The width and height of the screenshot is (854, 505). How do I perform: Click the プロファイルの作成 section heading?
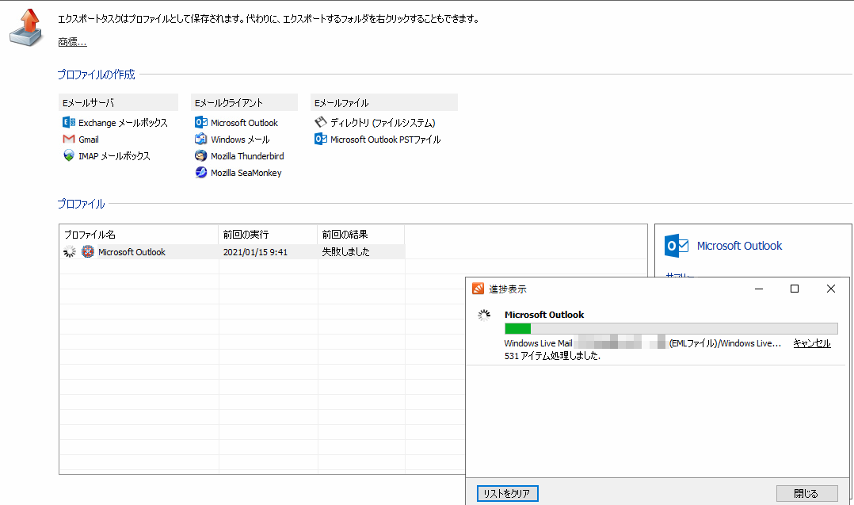(97, 75)
